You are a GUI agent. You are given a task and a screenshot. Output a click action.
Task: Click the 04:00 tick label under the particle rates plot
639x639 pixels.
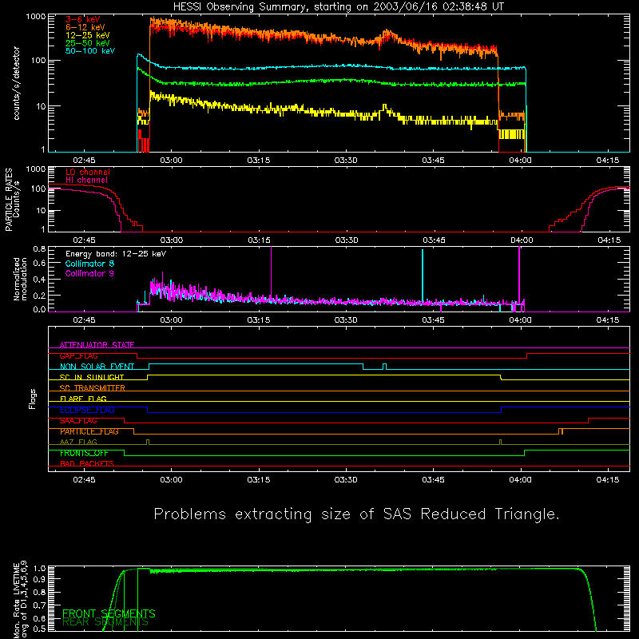[x=522, y=240]
